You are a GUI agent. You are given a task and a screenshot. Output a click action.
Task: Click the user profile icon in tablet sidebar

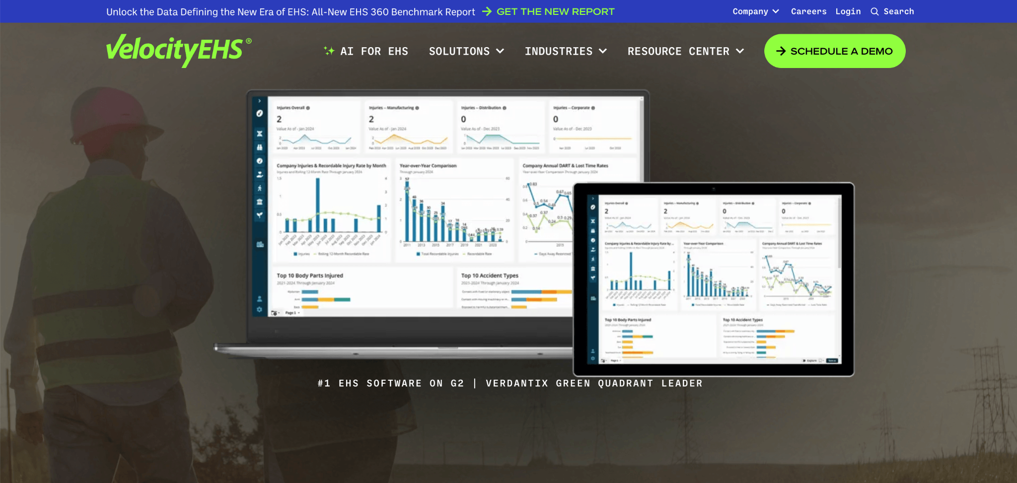592,351
